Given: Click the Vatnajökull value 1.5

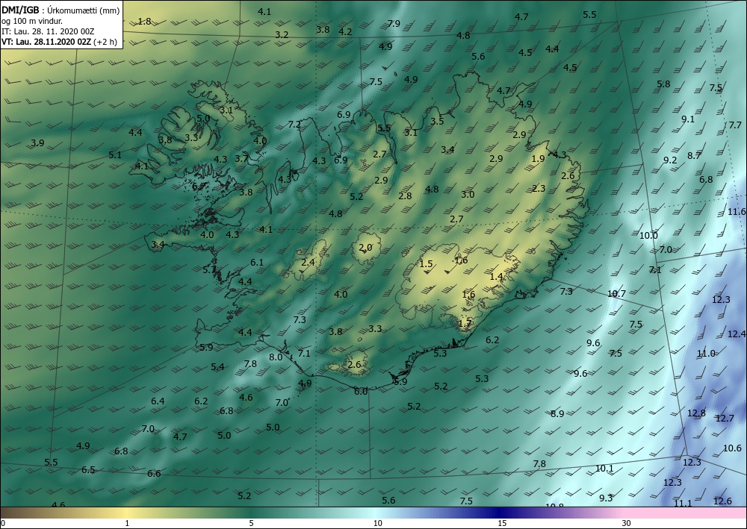Looking at the screenshot, I should tap(426, 264).
